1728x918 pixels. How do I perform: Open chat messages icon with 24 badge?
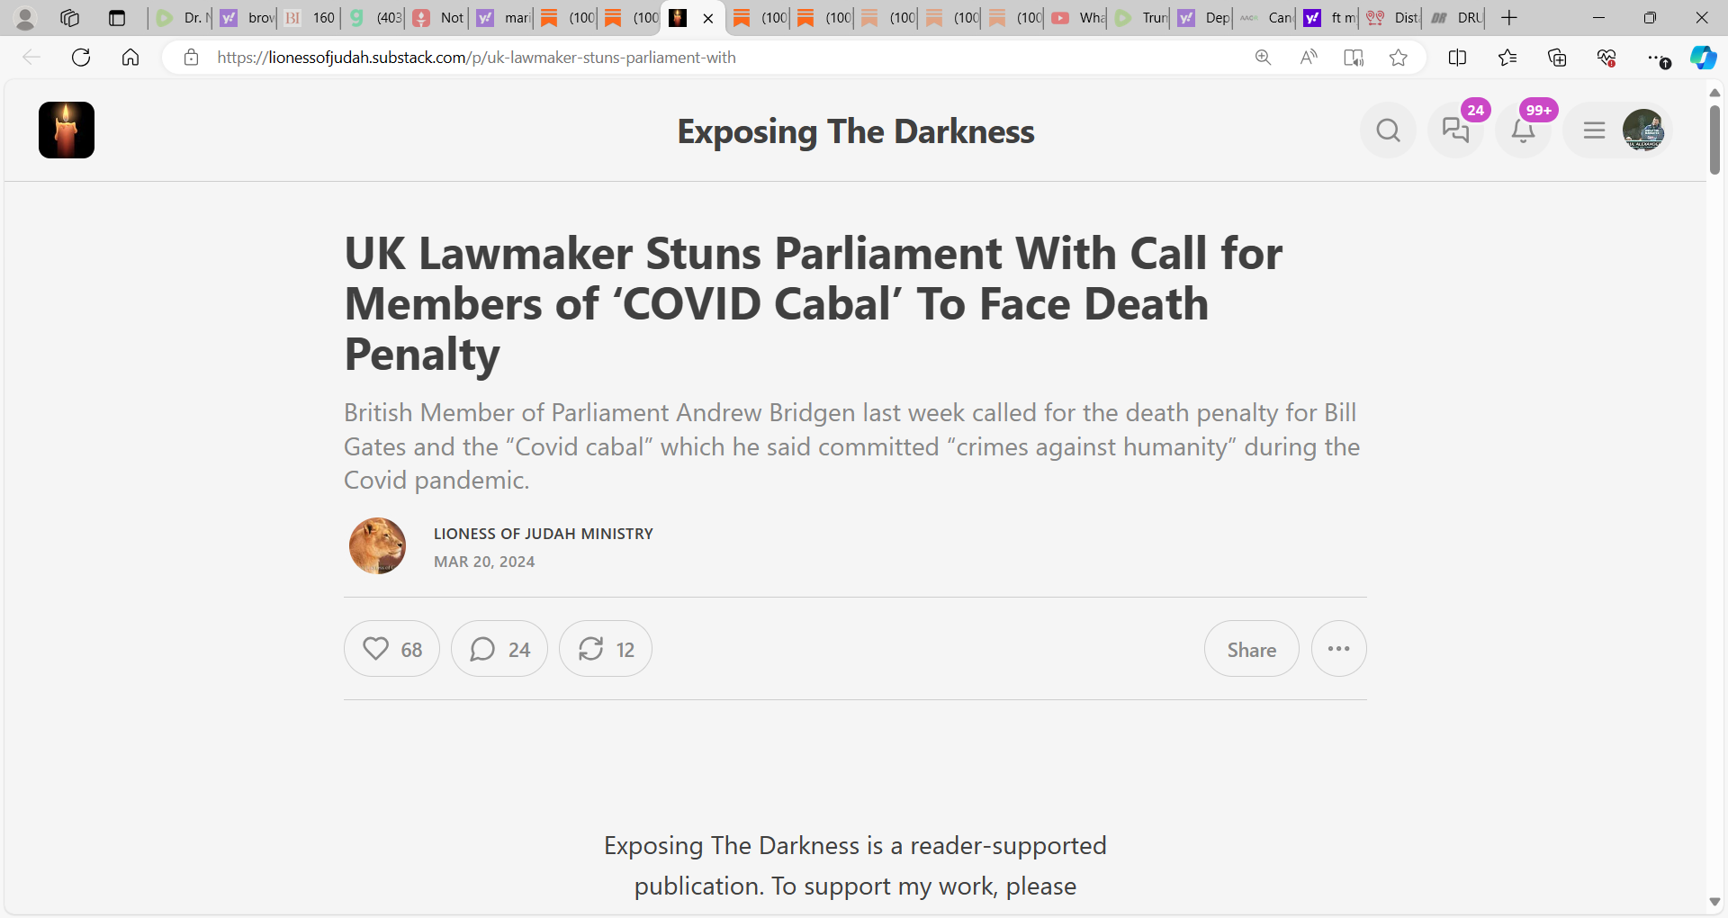[x=1455, y=130]
